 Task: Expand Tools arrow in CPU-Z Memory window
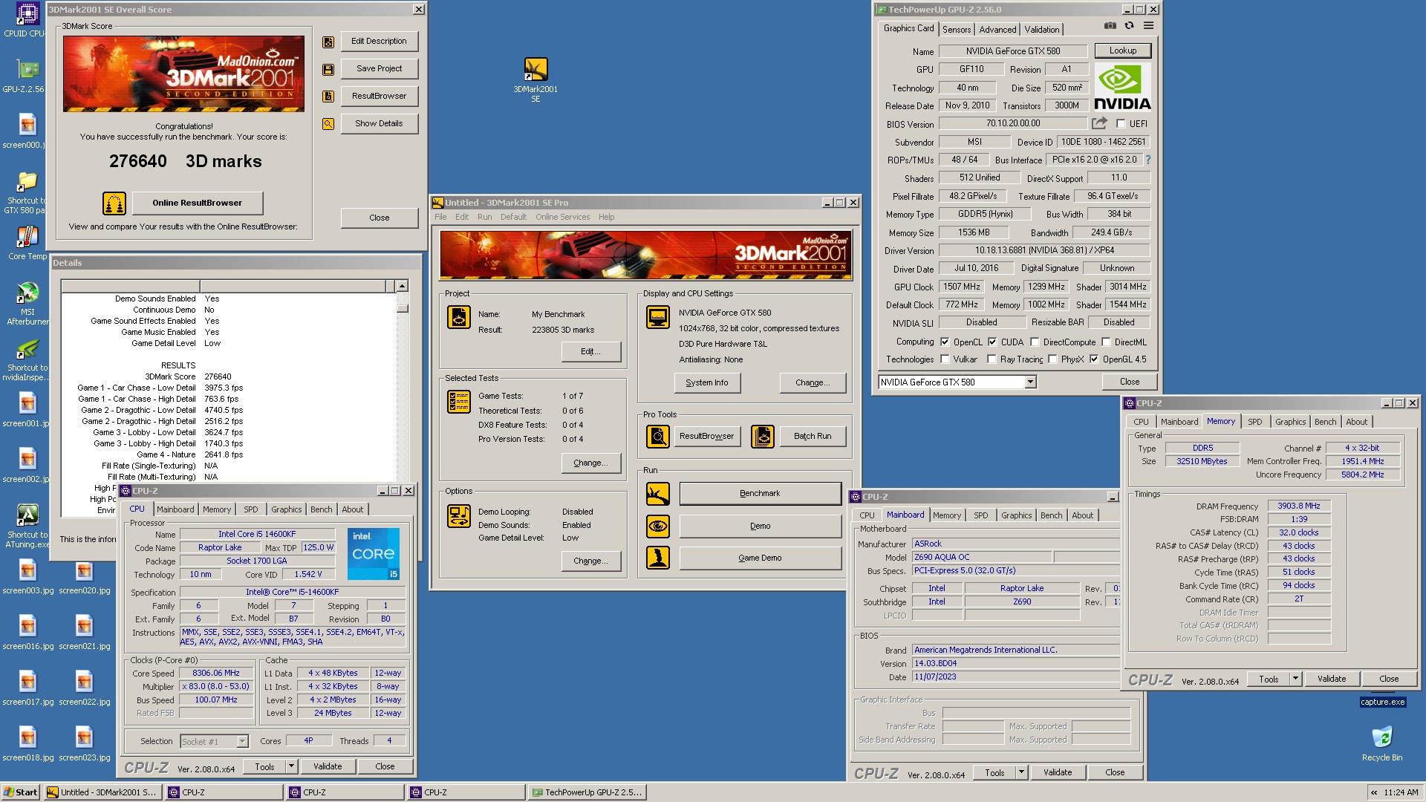coord(1295,679)
